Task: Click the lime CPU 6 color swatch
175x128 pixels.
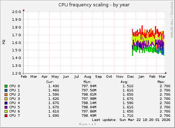Action: pos(6,111)
